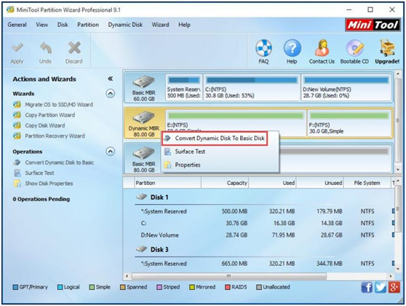Click the Discard X icon
Screen dimensions: 406x306
pyautogui.click(x=74, y=47)
